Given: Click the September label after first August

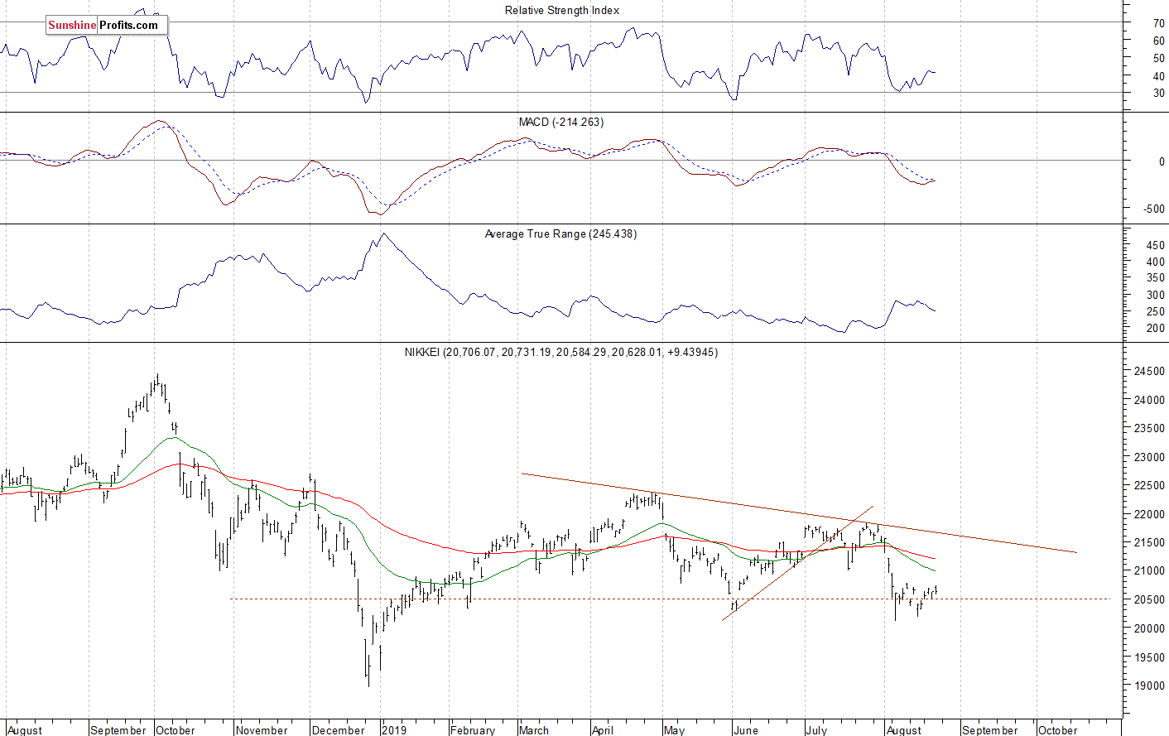Looking at the screenshot, I should point(118,730).
